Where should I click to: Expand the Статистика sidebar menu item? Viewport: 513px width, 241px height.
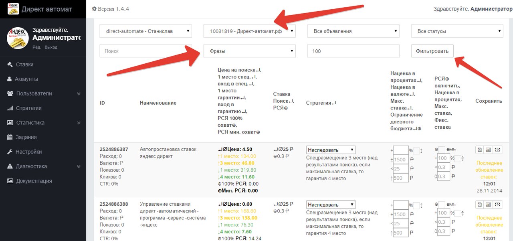click(30, 123)
